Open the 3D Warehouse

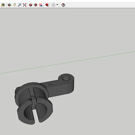31,5
